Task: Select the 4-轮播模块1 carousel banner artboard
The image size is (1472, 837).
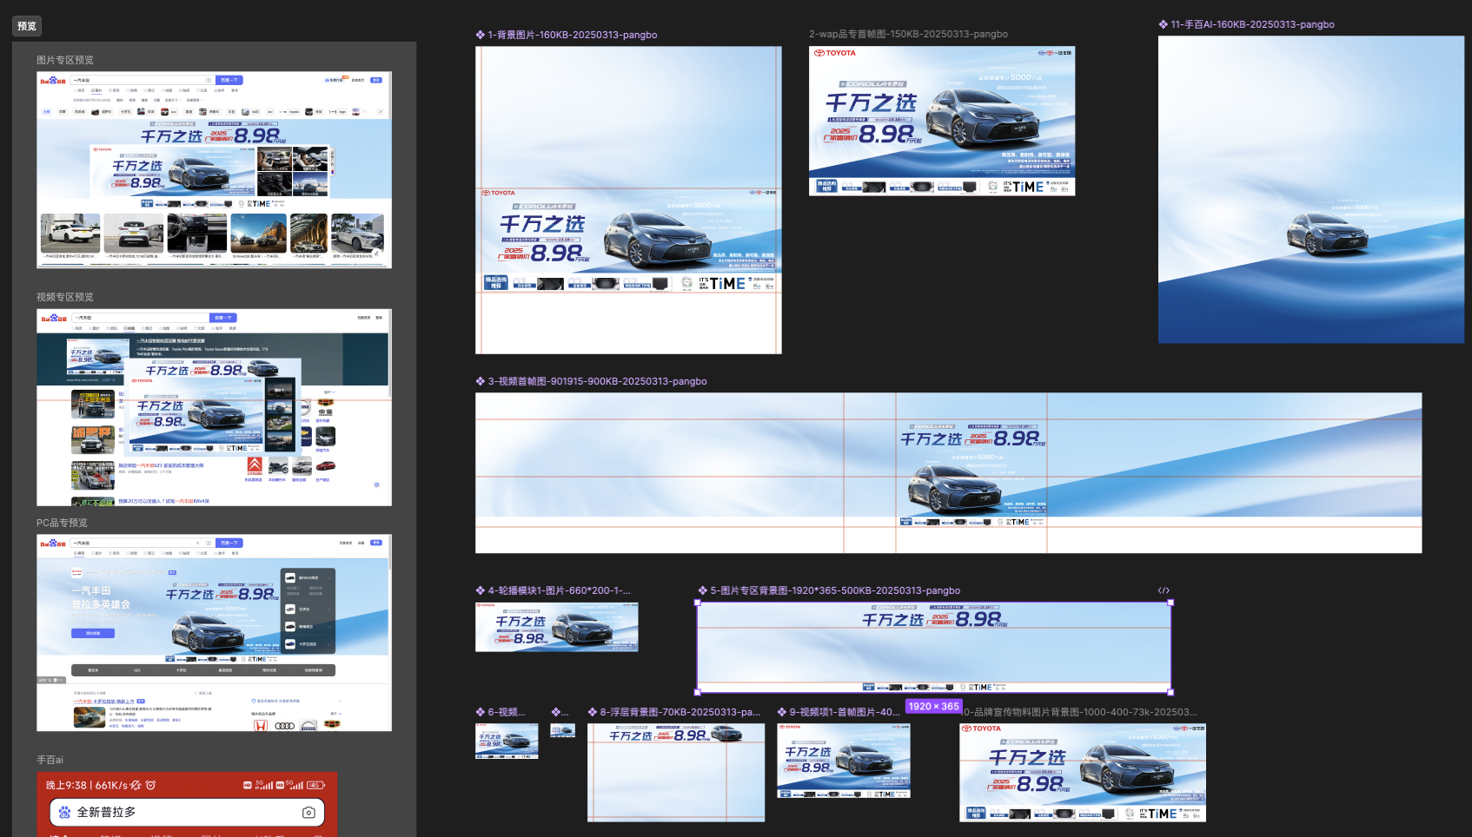Action: point(556,627)
